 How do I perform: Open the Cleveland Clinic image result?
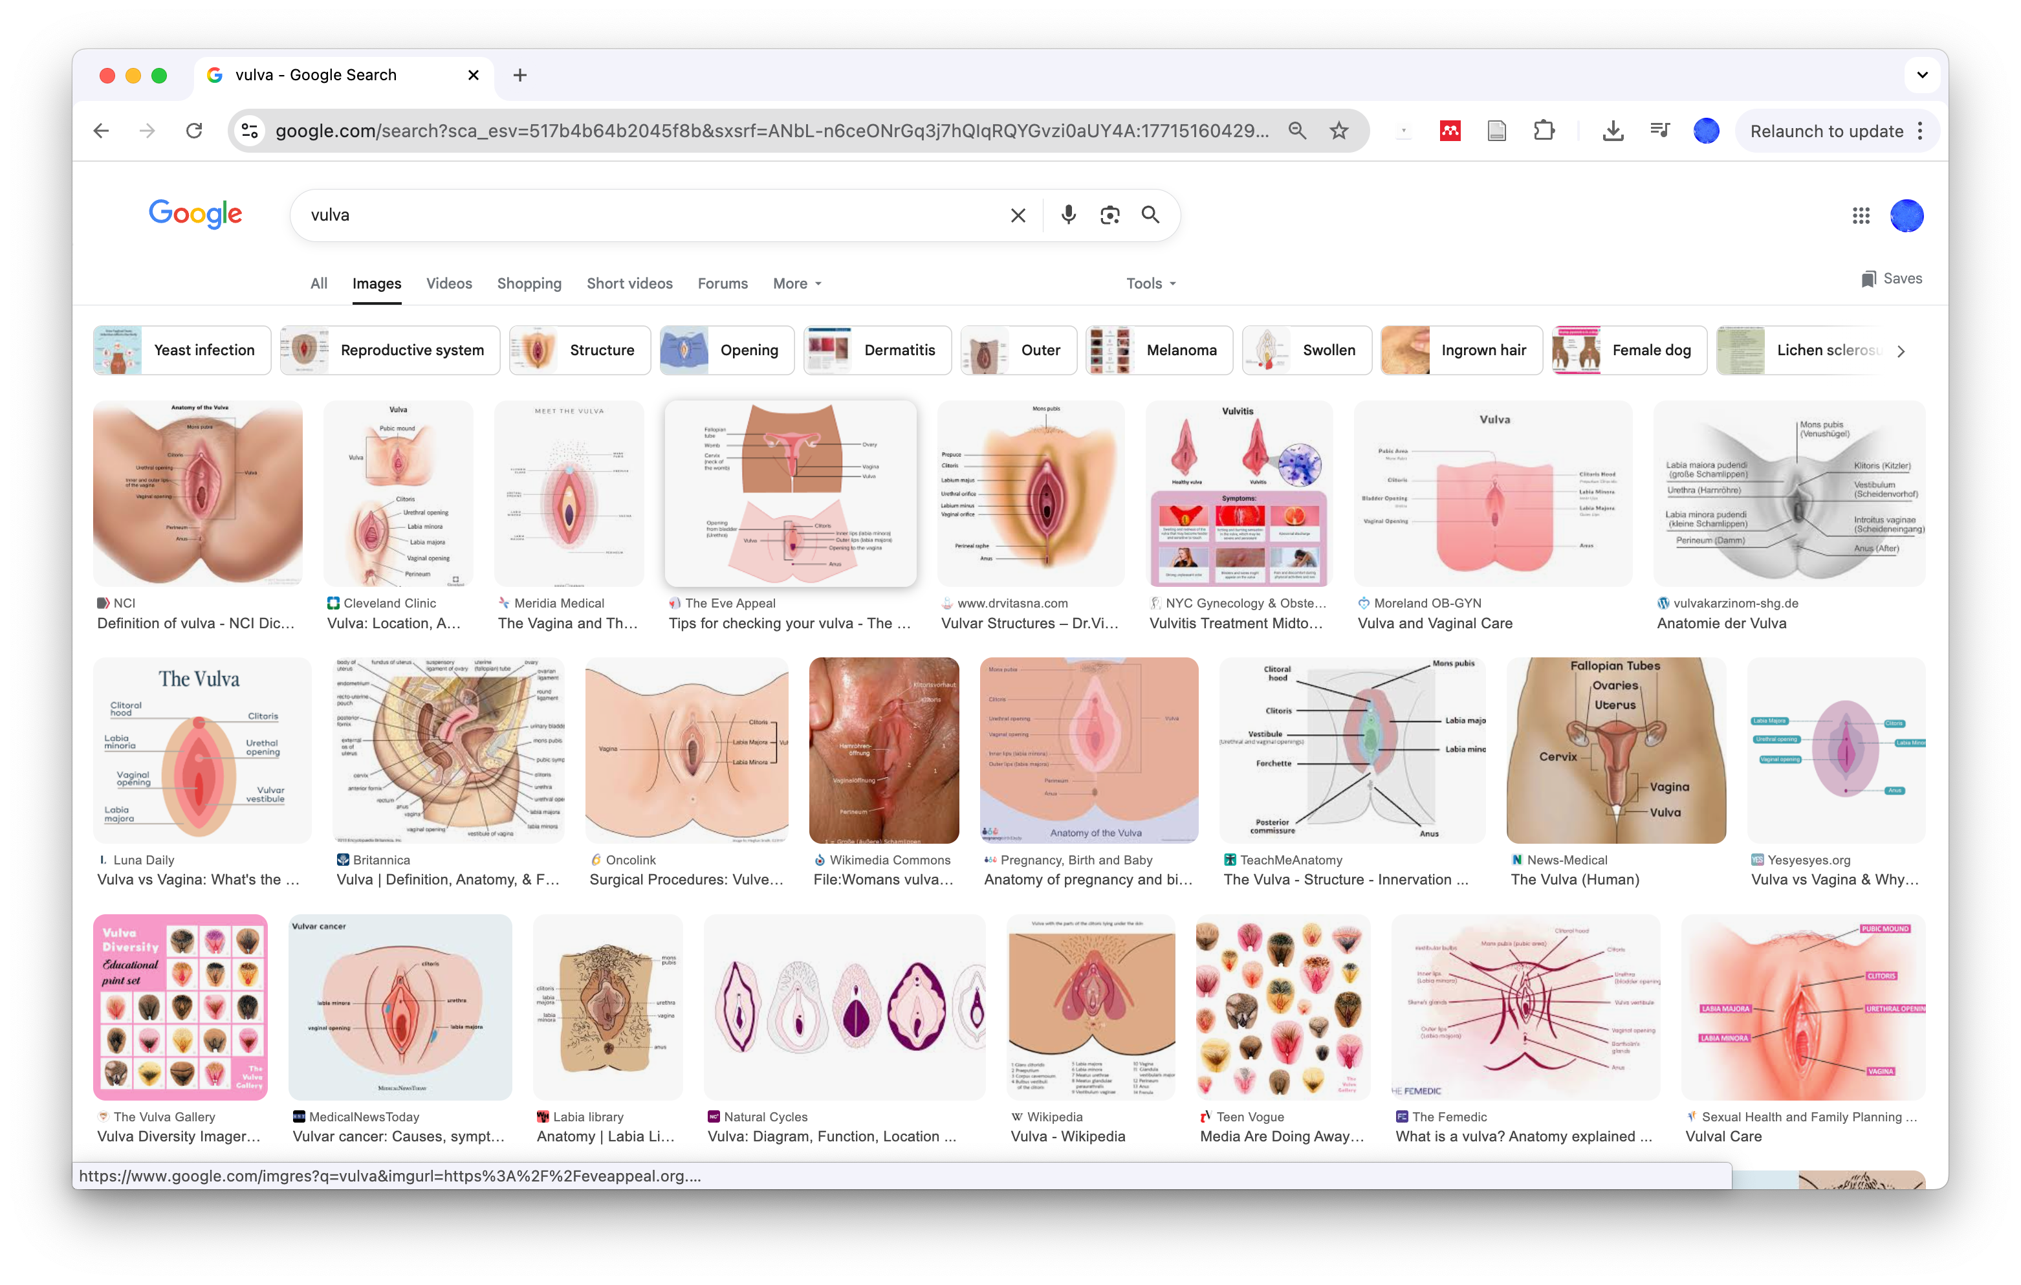[x=398, y=494]
